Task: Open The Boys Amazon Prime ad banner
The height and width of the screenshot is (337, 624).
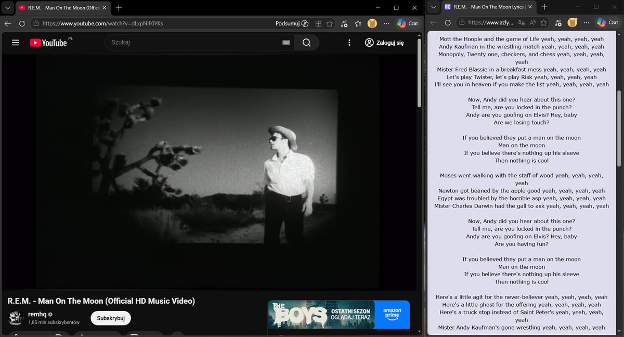Action: (x=339, y=315)
